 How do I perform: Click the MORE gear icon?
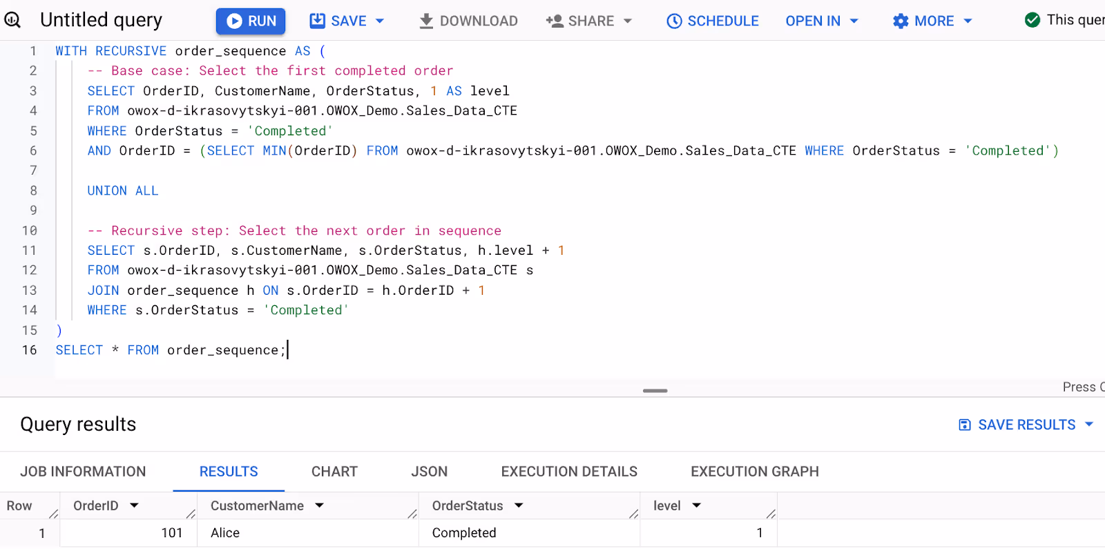901,21
